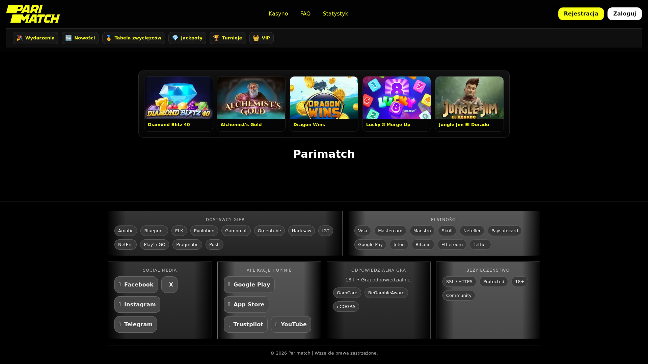
Task: Open the Google Play app link
Action: pos(249,285)
